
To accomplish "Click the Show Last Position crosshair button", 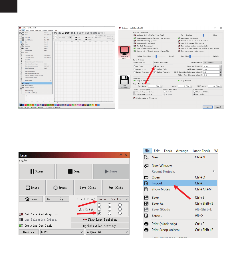I will tap(100, 220).
